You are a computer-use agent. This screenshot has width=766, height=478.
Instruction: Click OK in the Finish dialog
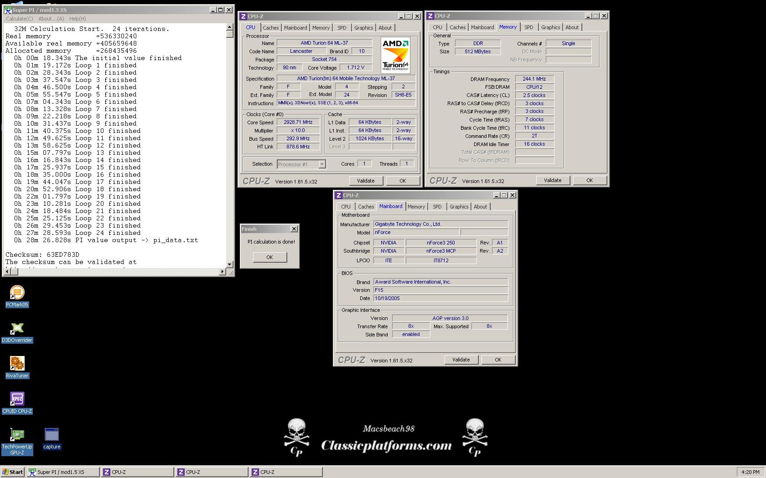pyautogui.click(x=269, y=257)
